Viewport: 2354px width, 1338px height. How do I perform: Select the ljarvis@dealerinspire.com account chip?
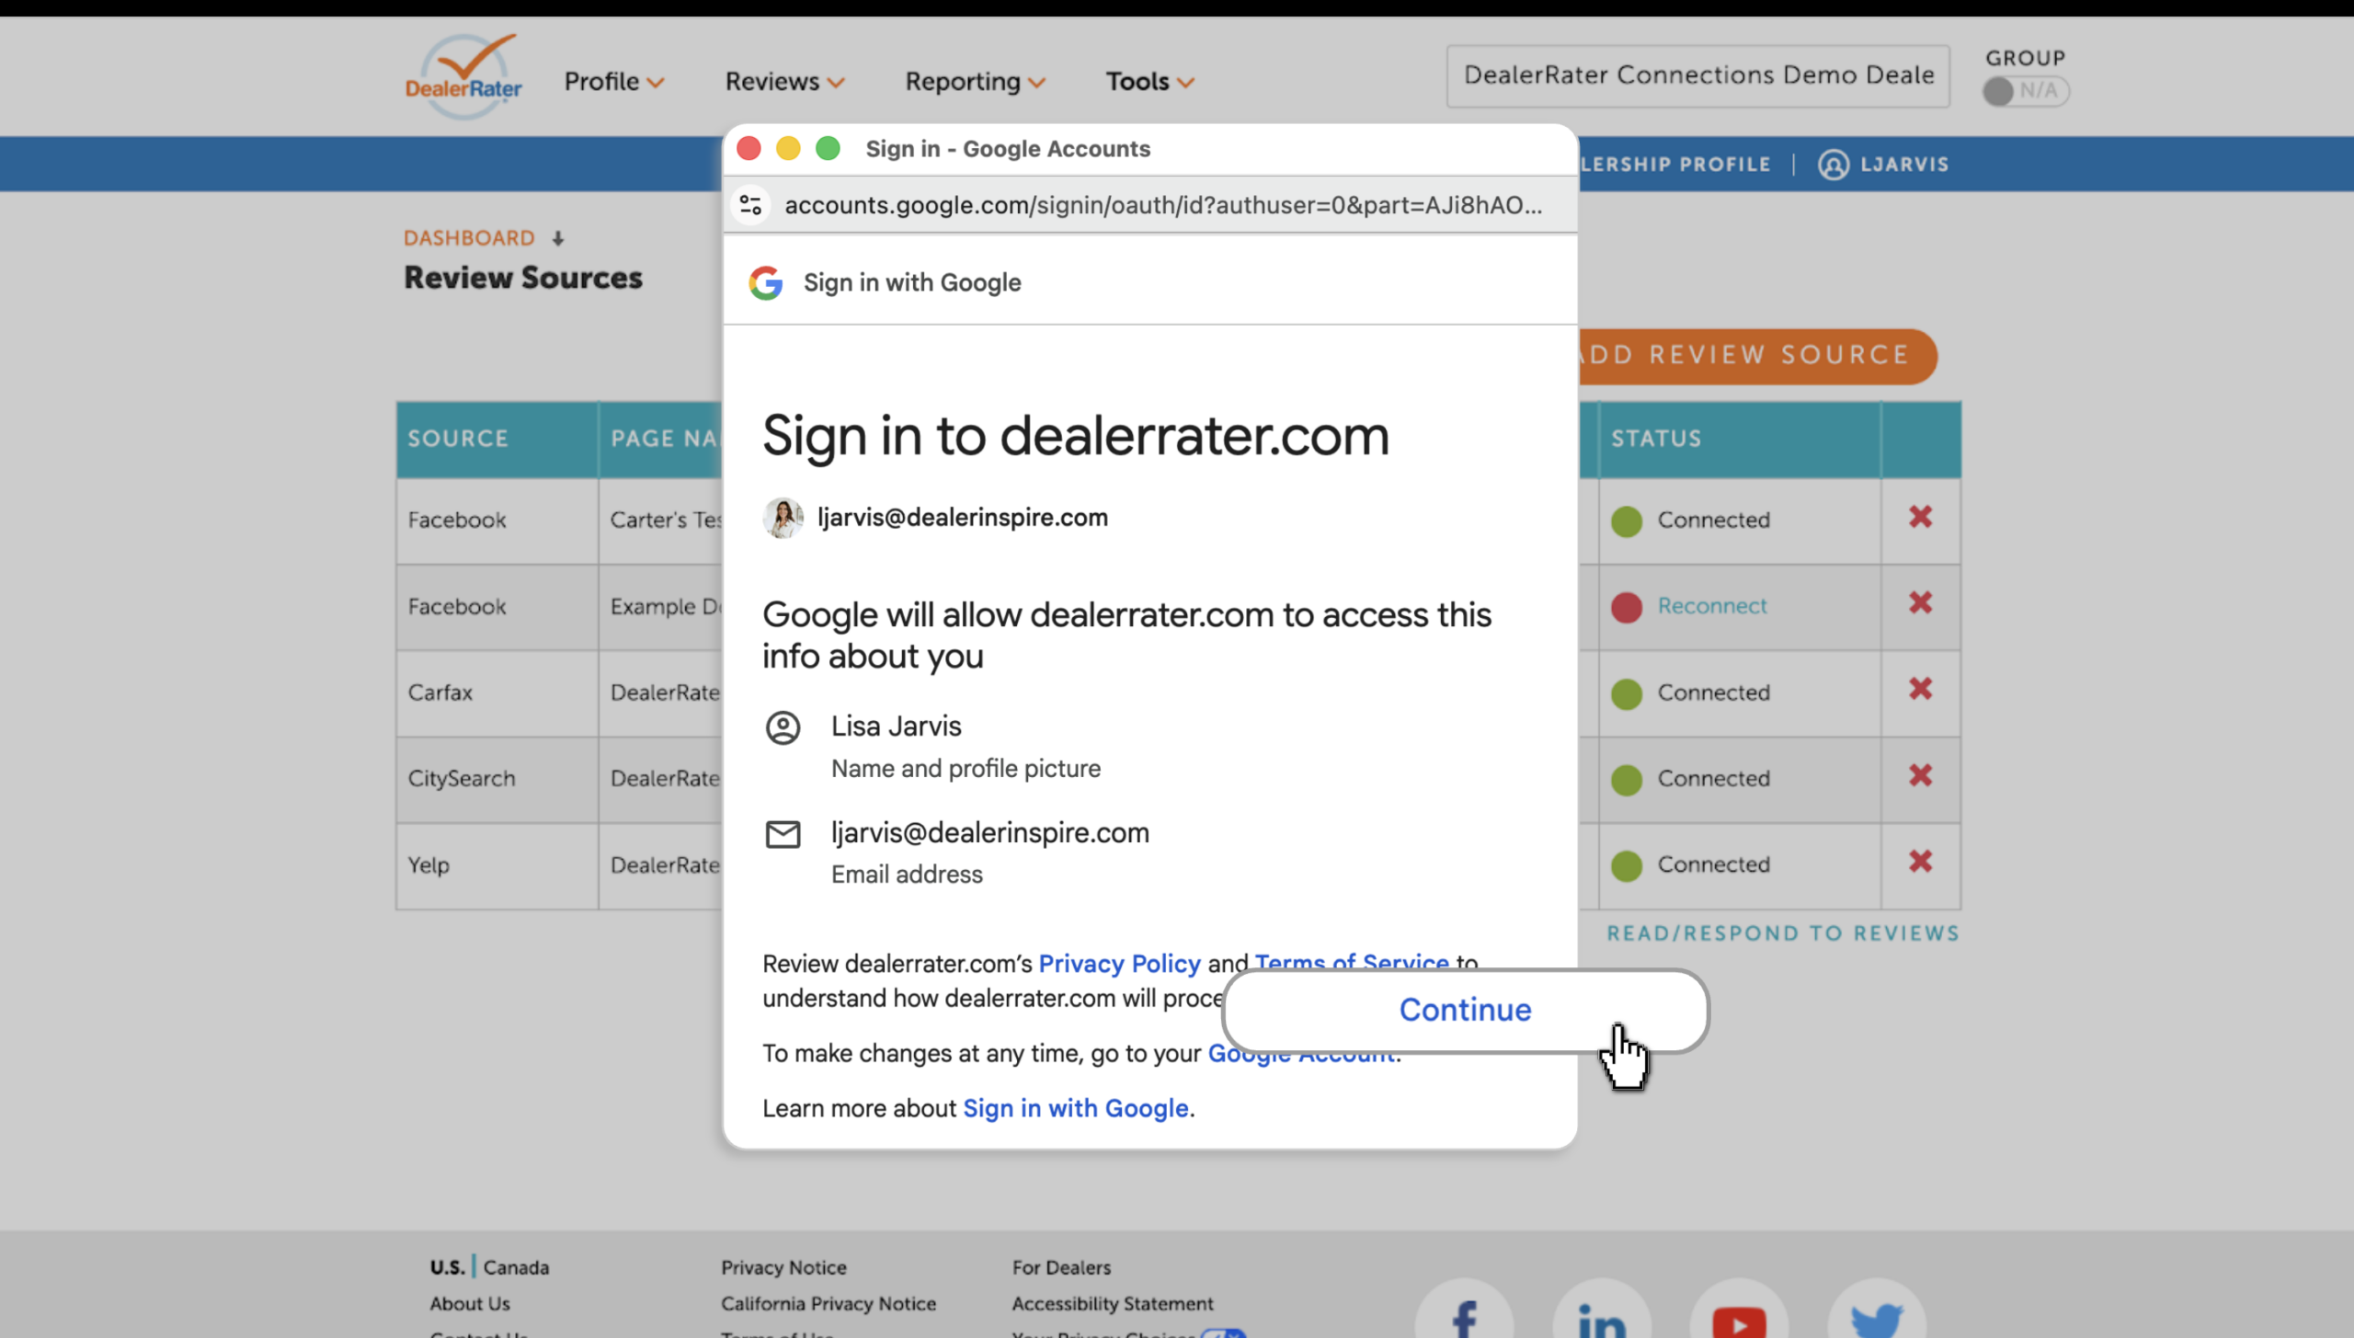936,518
